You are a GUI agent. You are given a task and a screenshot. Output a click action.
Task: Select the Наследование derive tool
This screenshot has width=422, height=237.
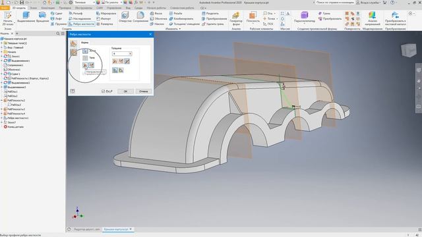click(x=80, y=18)
